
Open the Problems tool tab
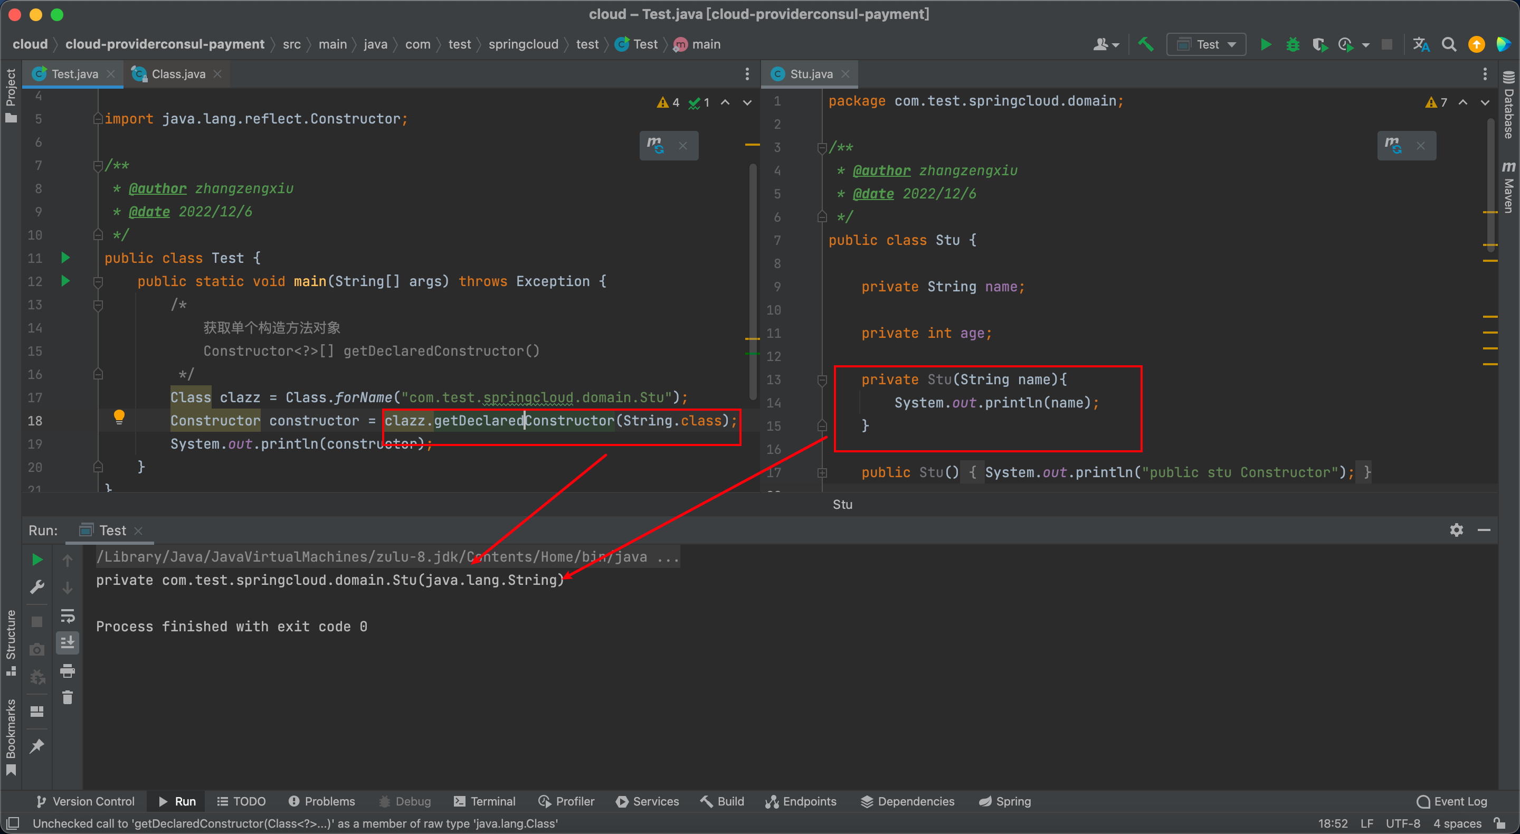click(321, 801)
